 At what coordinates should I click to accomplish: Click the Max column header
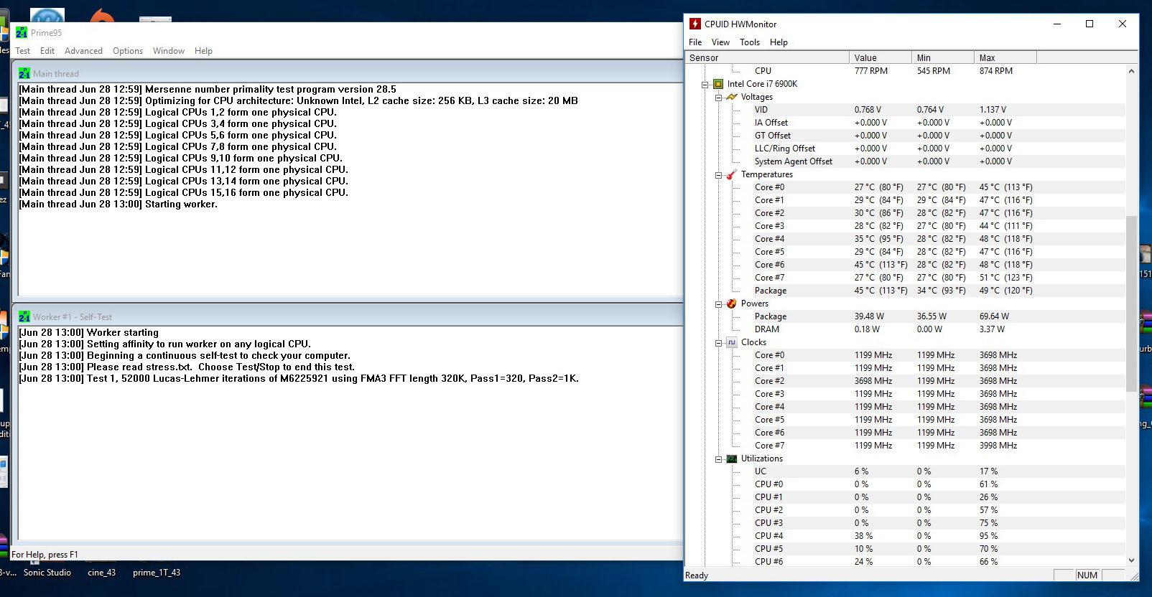[1005, 57]
